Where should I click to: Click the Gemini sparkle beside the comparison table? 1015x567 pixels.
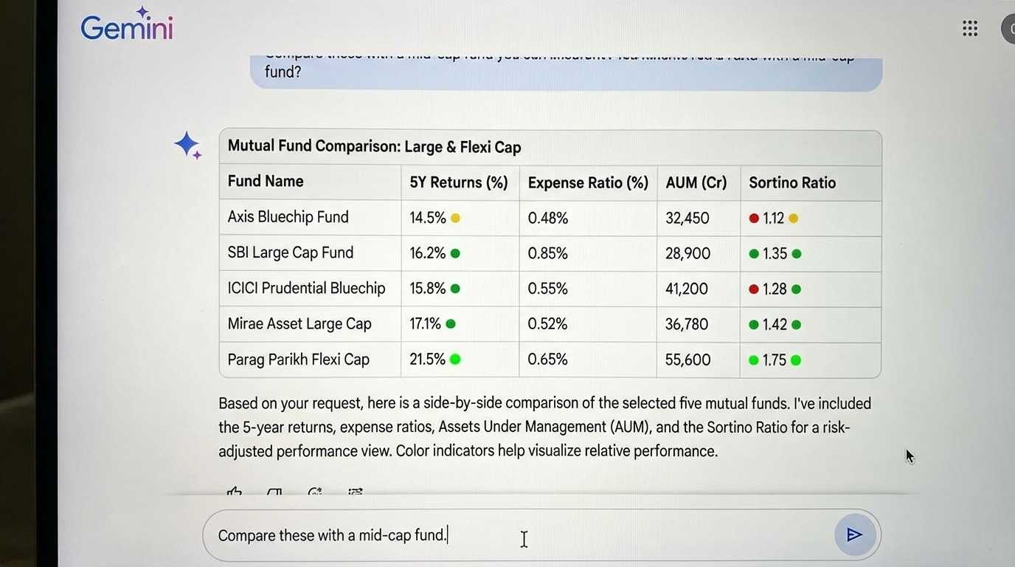tap(187, 145)
